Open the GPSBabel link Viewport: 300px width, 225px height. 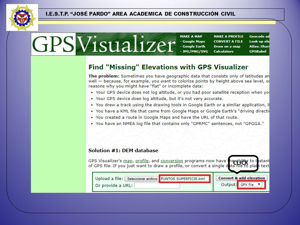click(258, 51)
